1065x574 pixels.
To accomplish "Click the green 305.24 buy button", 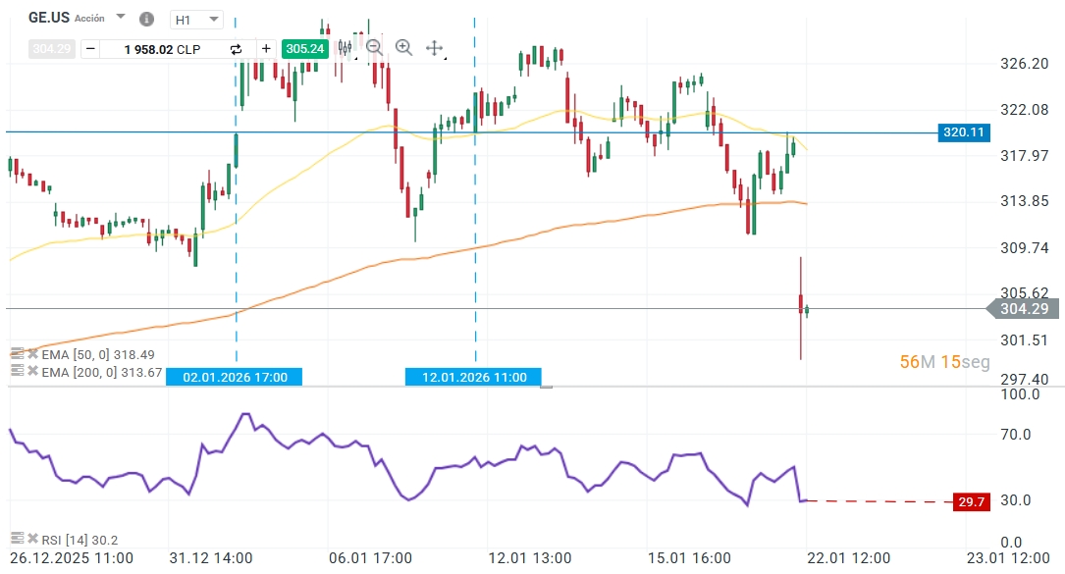I will tap(304, 48).
